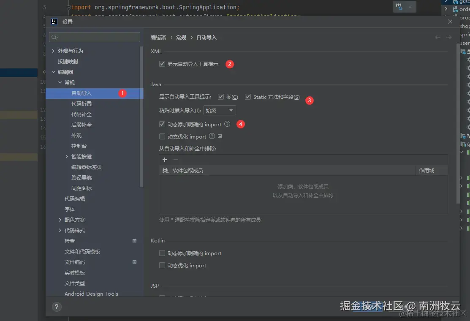470x321 pixels.
Task: Click the back navigation arrow in settings
Action: (437, 37)
